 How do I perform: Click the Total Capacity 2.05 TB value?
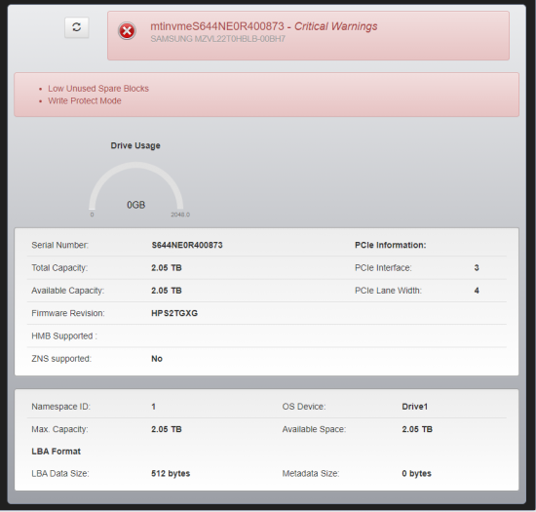click(167, 268)
